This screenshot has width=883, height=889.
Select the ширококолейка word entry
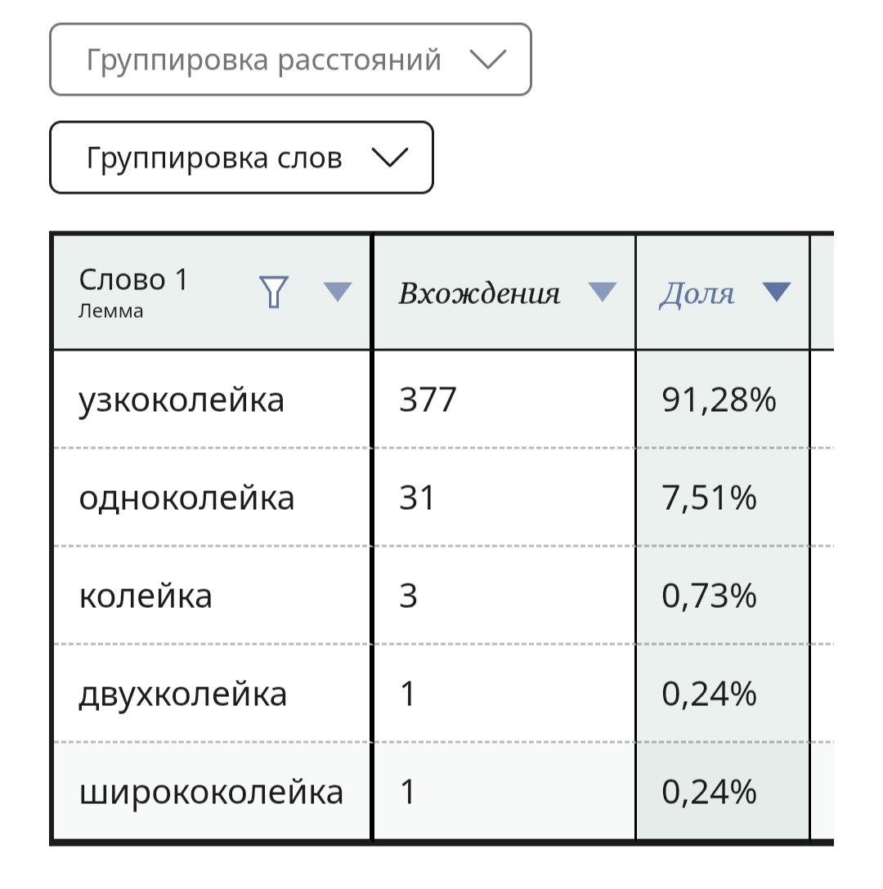coord(211,792)
